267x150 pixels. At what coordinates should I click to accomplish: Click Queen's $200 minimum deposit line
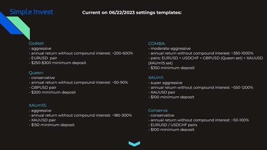(52, 92)
